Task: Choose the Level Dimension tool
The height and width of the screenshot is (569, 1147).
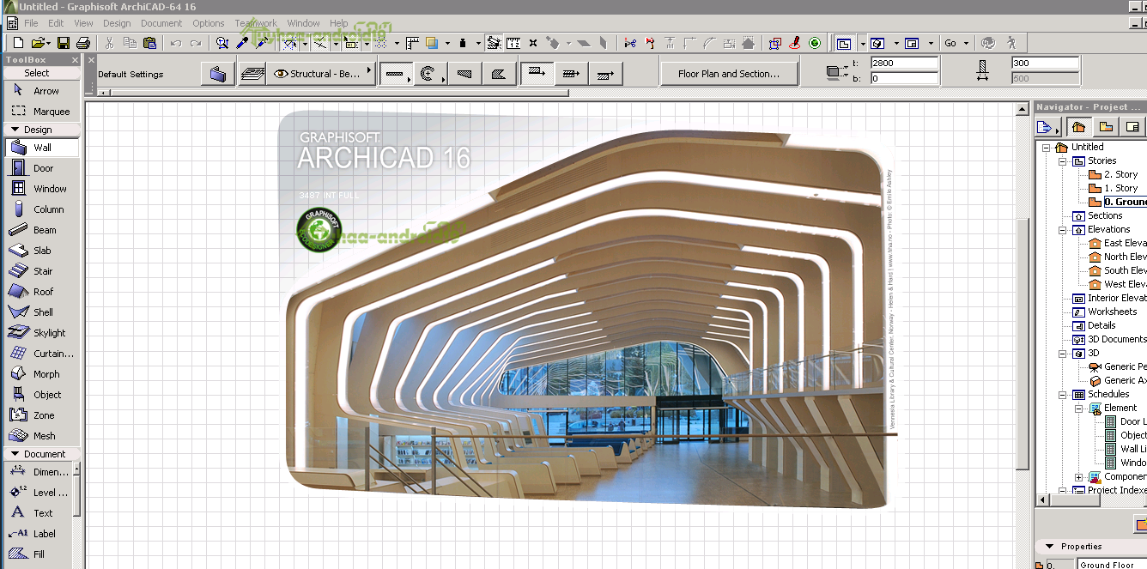Action: click(x=39, y=493)
